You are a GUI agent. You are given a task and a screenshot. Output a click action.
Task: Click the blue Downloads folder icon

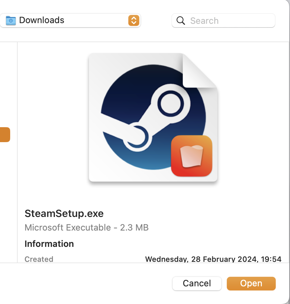tap(11, 20)
